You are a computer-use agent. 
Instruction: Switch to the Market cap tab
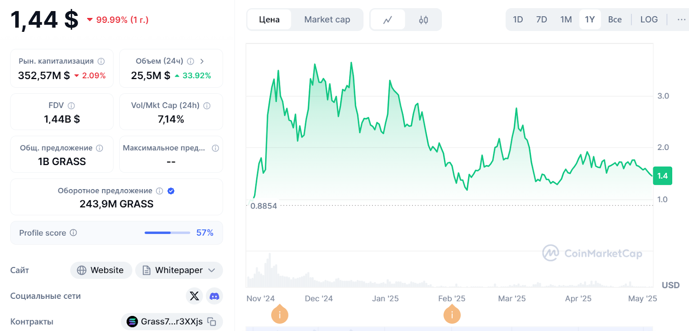327,19
